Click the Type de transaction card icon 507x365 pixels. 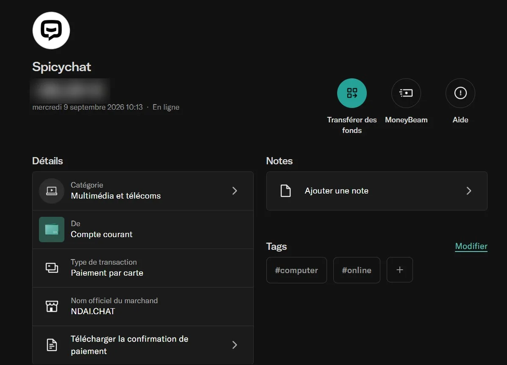pyautogui.click(x=52, y=268)
